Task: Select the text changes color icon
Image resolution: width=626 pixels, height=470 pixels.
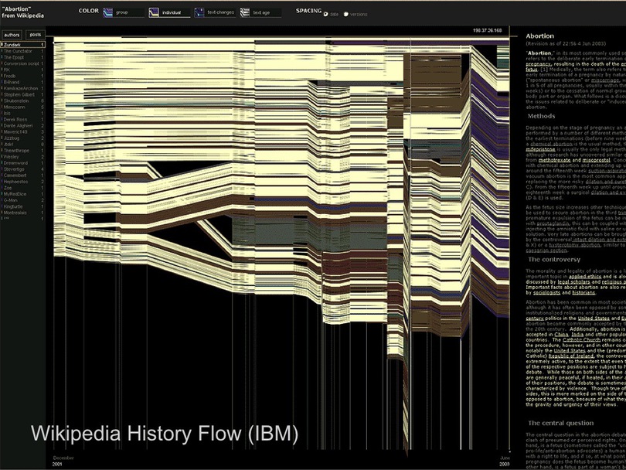Action: pyautogui.click(x=199, y=13)
